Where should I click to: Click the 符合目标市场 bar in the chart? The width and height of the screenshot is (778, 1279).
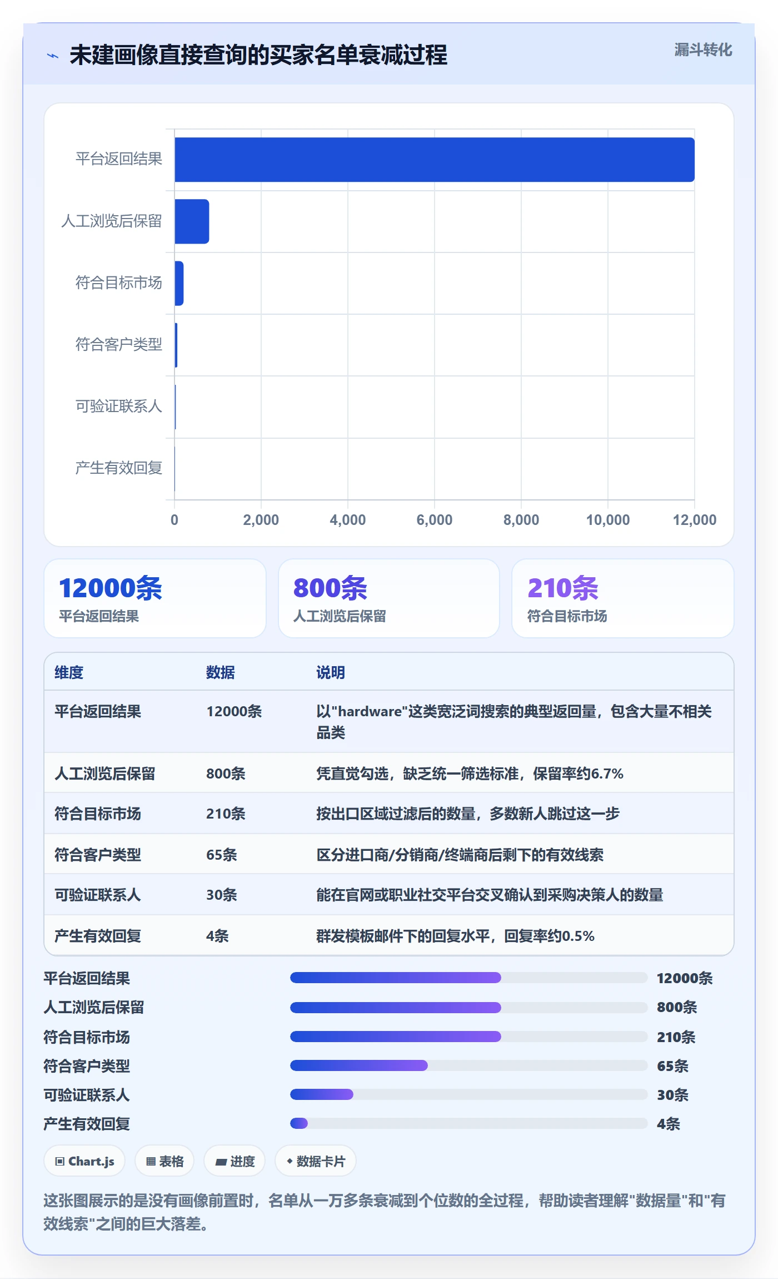179,283
